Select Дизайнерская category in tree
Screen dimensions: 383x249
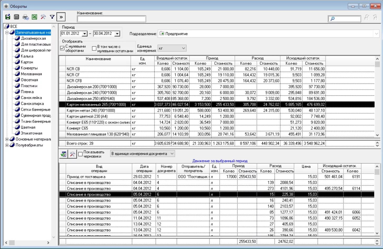point(33,38)
